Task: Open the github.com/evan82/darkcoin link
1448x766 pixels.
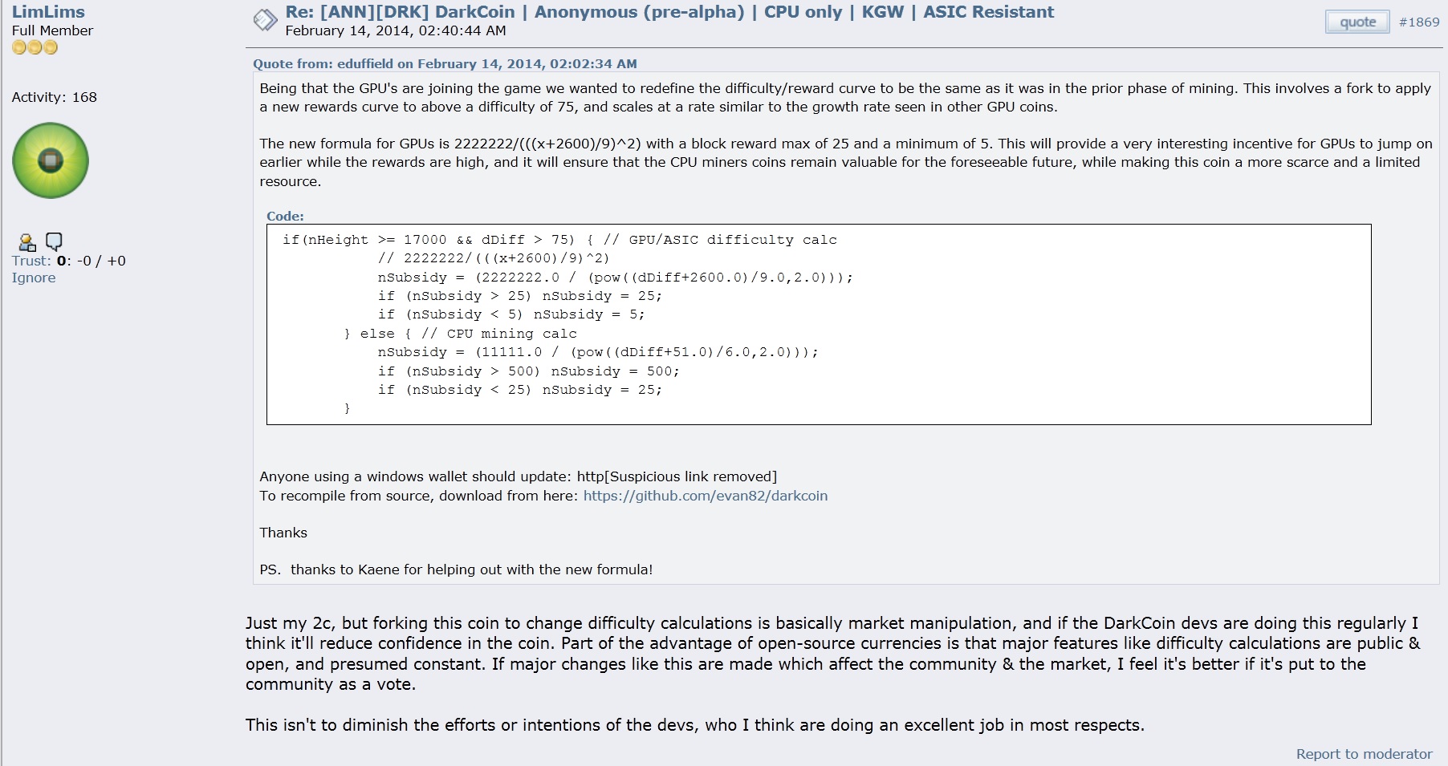Action: click(x=706, y=496)
